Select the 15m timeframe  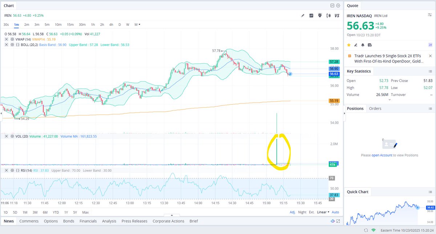point(70,24)
